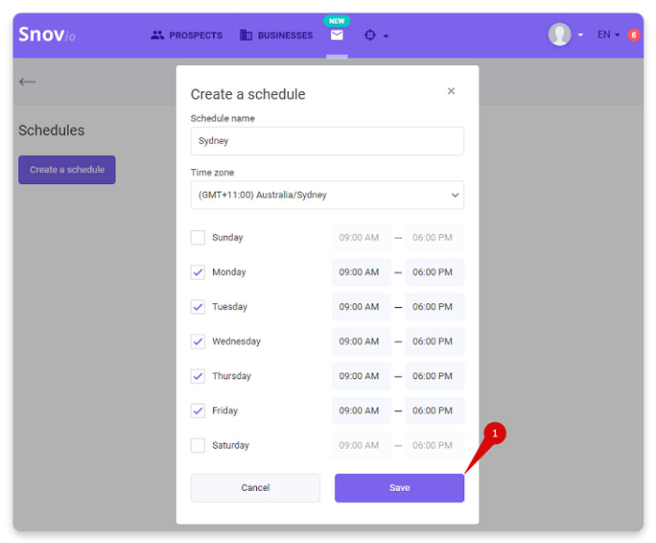The image size is (656, 543).
Task: Click the user avatar picture
Action: pos(560,34)
